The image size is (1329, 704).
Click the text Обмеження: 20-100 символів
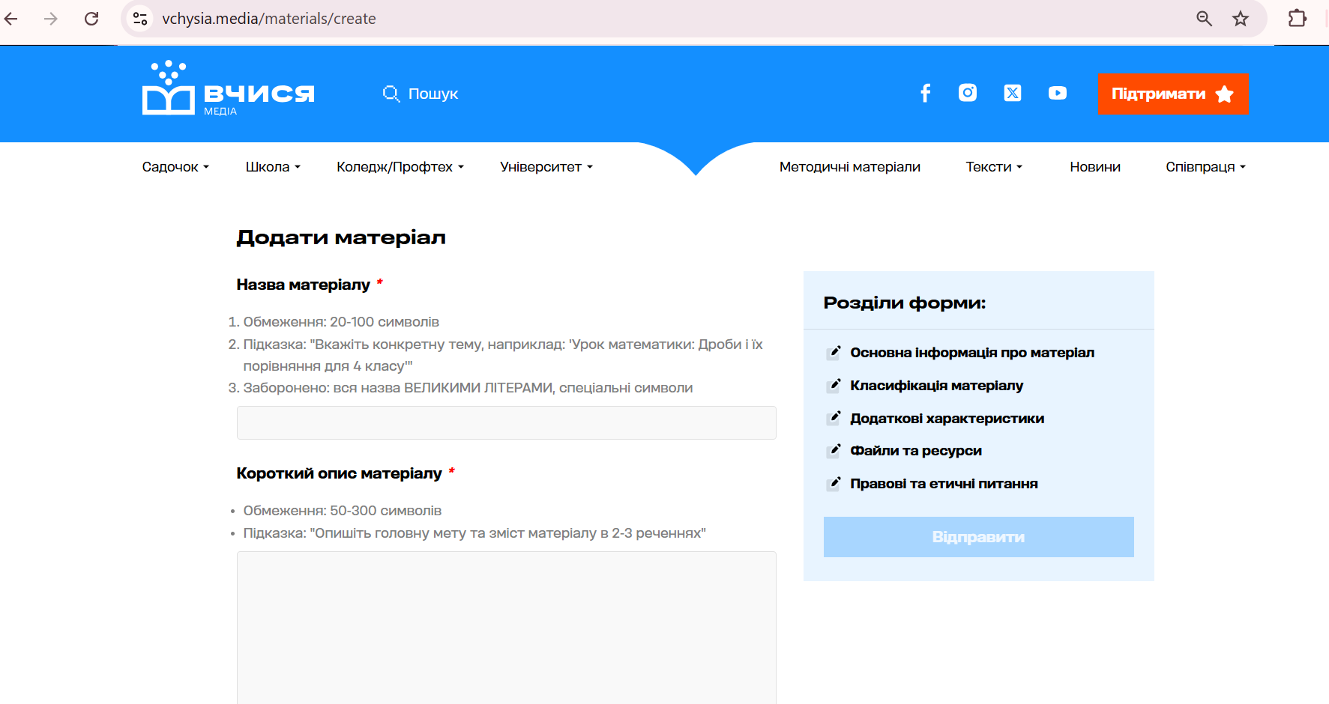click(341, 322)
